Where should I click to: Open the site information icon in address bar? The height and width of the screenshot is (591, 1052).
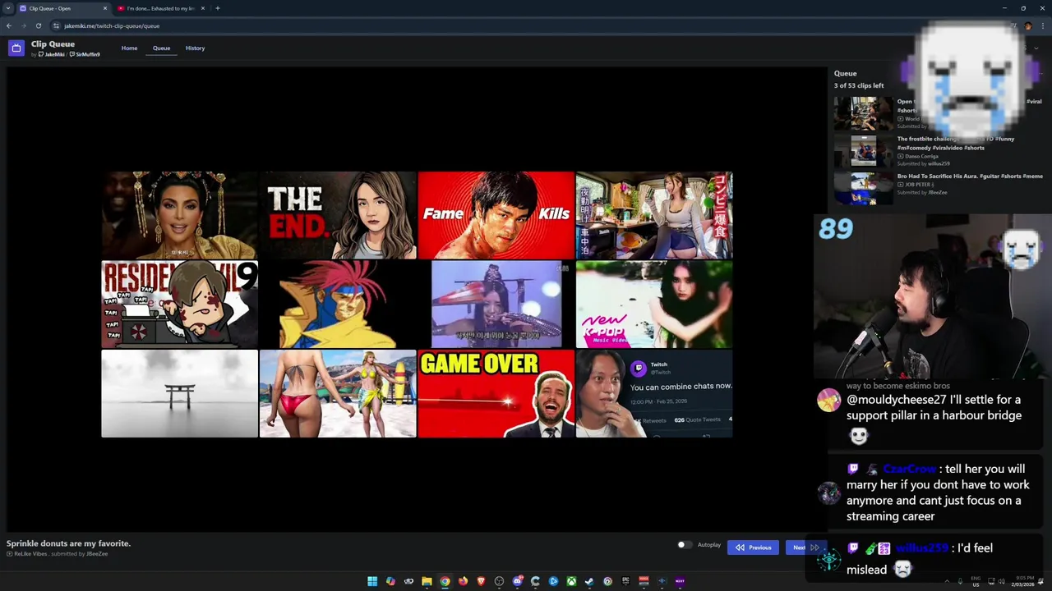[56, 25]
